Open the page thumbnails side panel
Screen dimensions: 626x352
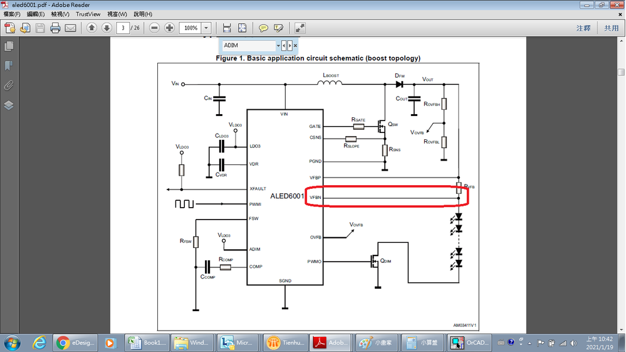[9, 46]
